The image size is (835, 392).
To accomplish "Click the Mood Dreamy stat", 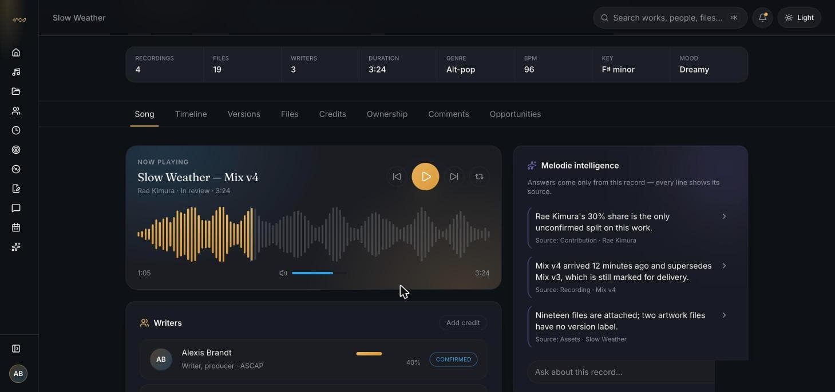I will click(x=709, y=64).
